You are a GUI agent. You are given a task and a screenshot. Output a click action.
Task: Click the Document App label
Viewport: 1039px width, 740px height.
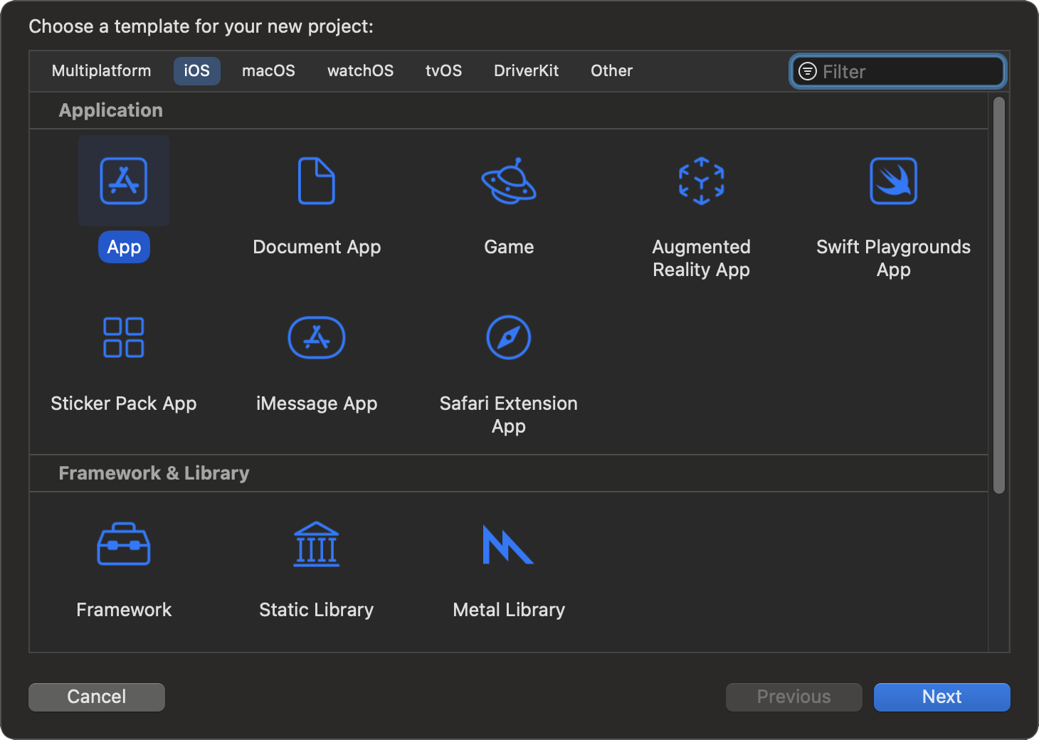pyautogui.click(x=317, y=247)
